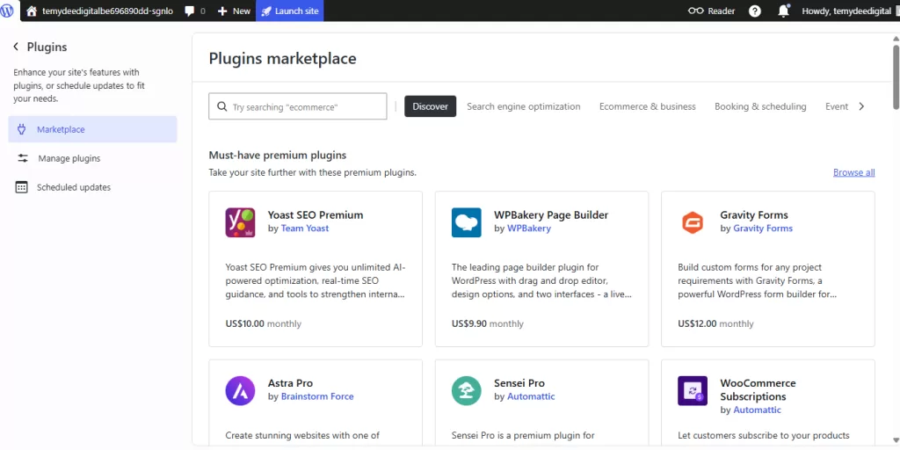900x450 pixels.
Task: Open Yoast SEO Premium plugin title
Action: [x=316, y=215]
